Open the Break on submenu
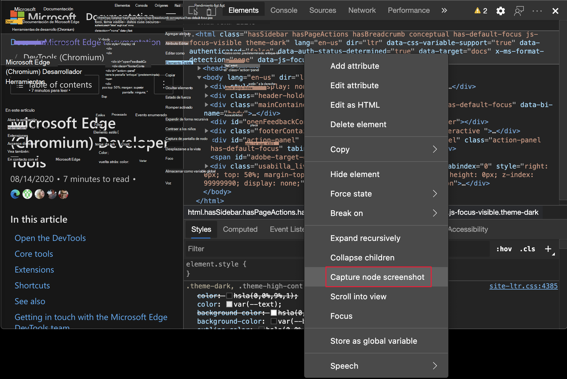This screenshot has width=567, height=379. [x=376, y=213]
